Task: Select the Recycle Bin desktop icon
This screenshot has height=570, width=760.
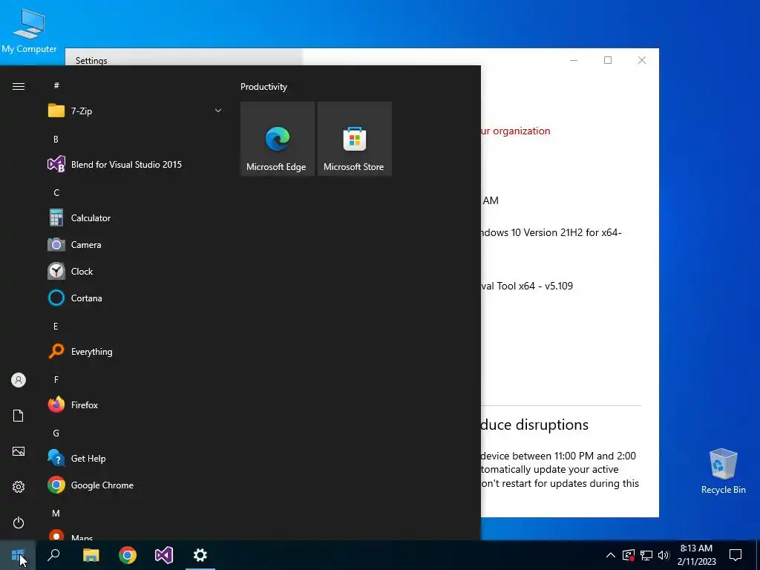Action: (x=723, y=471)
